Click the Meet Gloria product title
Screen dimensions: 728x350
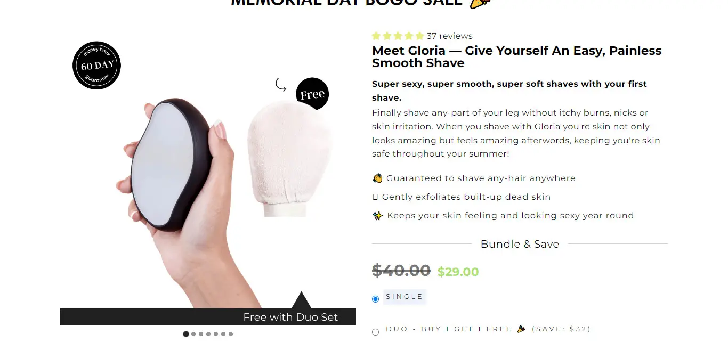(x=517, y=57)
